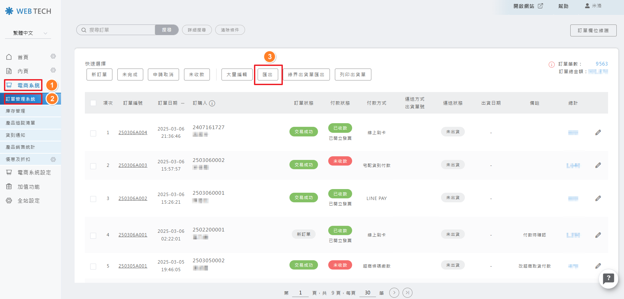Open the 繁體中文 language dropdown
624x299 pixels.
[x=28, y=33]
